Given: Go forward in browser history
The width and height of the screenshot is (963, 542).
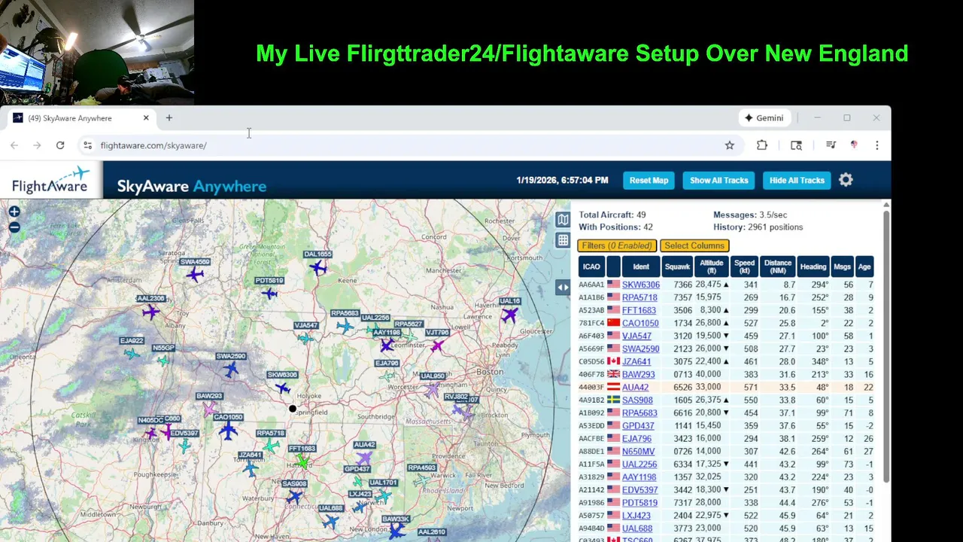Looking at the screenshot, I should (37, 145).
